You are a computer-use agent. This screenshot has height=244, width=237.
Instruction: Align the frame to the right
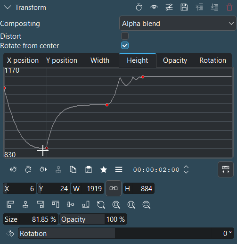tap(41, 204)
